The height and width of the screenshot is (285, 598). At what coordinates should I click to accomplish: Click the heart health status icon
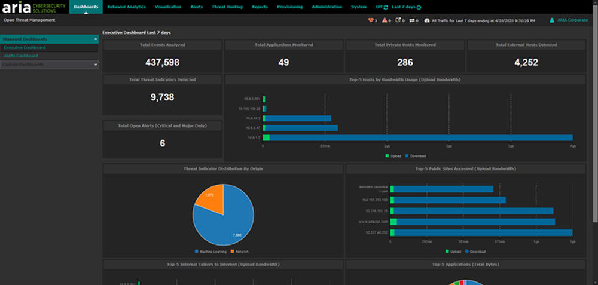[x=370, y=20]
